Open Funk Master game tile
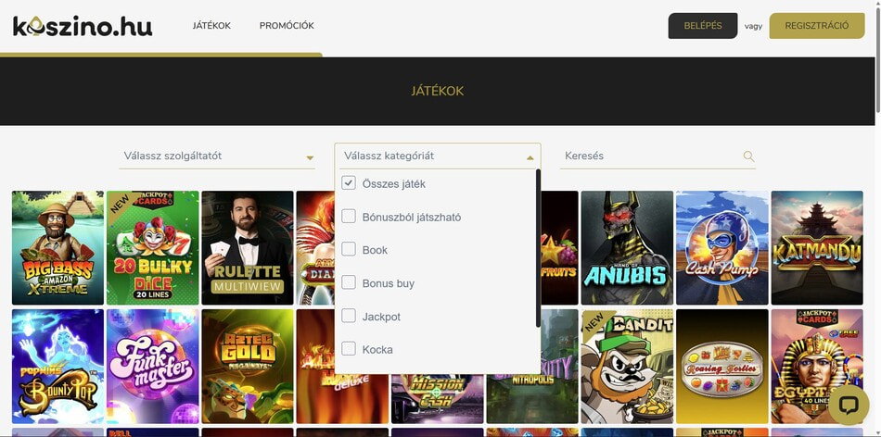 pyautogui.click(x=153, y=366)
